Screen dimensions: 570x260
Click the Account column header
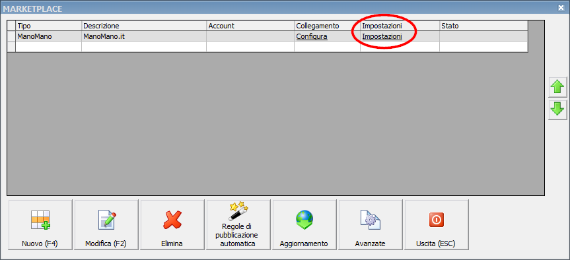coord(250,26)
